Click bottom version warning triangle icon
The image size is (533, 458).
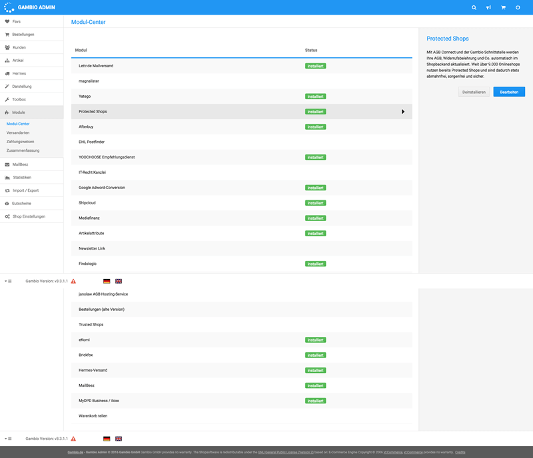pyautogui.click(x=73, y=439)
